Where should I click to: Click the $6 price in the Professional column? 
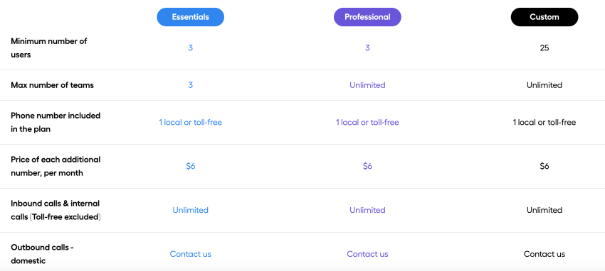(x=367, y=166)
